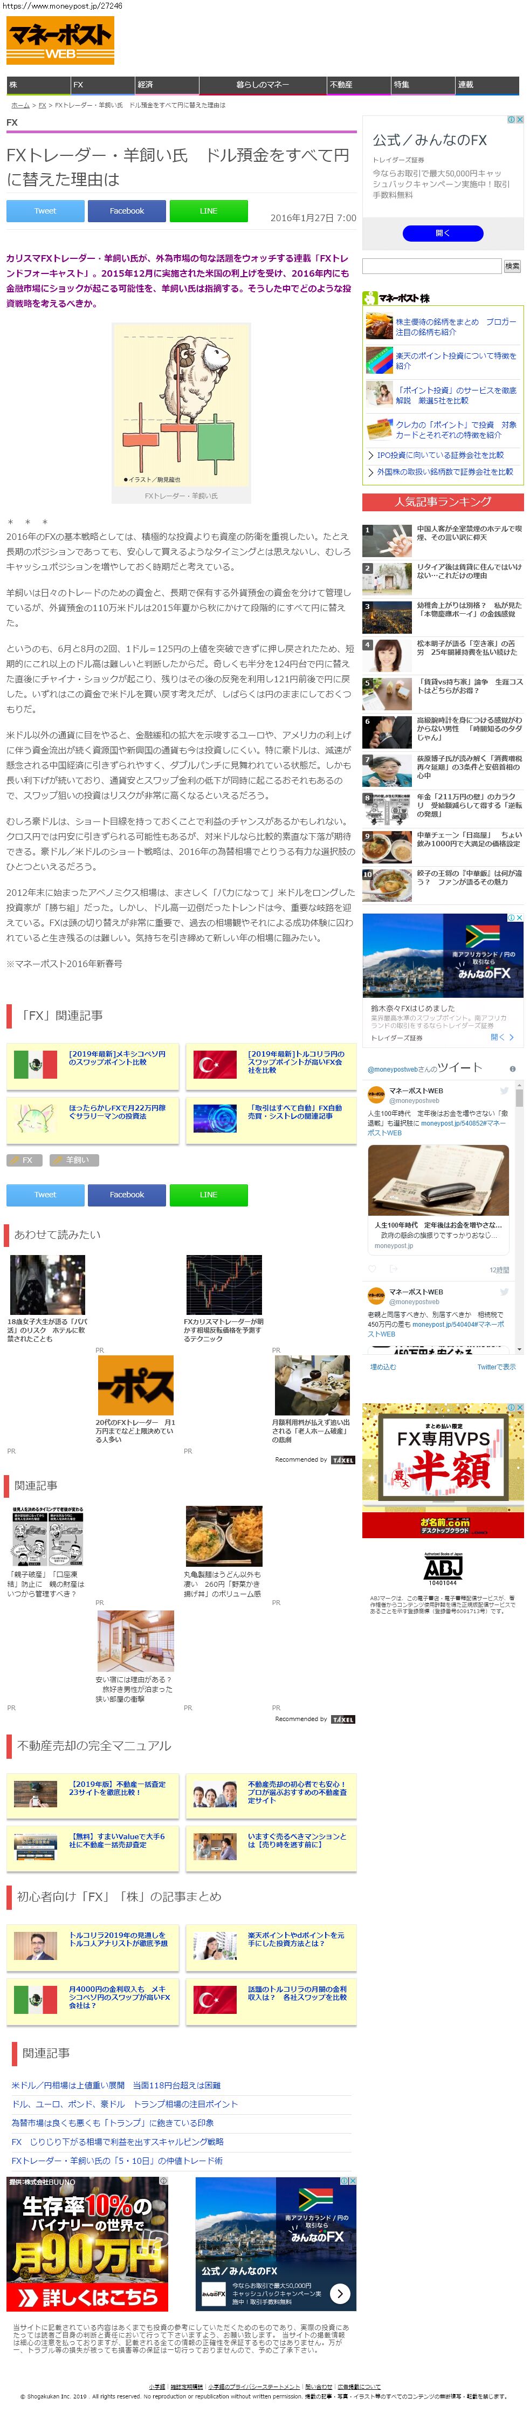The width and height of the screenshot is (530, 2413).
Task: Close the 公式/みんなのFX text ad
Action: [x=520, y=120]
